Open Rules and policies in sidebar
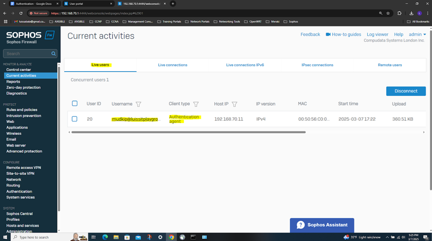Viewport: 432px width, 241px height. 22,110
